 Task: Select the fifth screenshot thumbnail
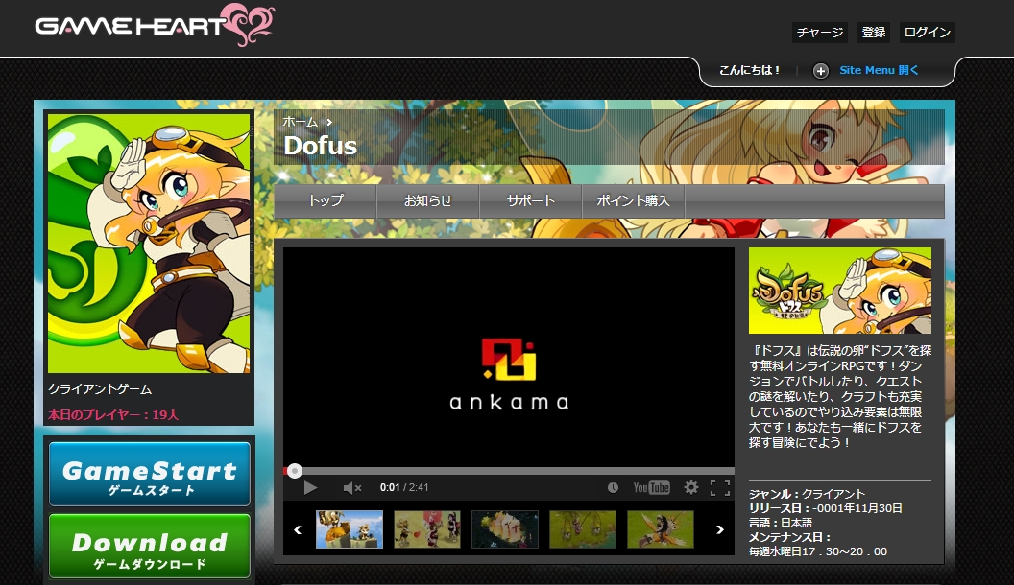tap(661, 529)
